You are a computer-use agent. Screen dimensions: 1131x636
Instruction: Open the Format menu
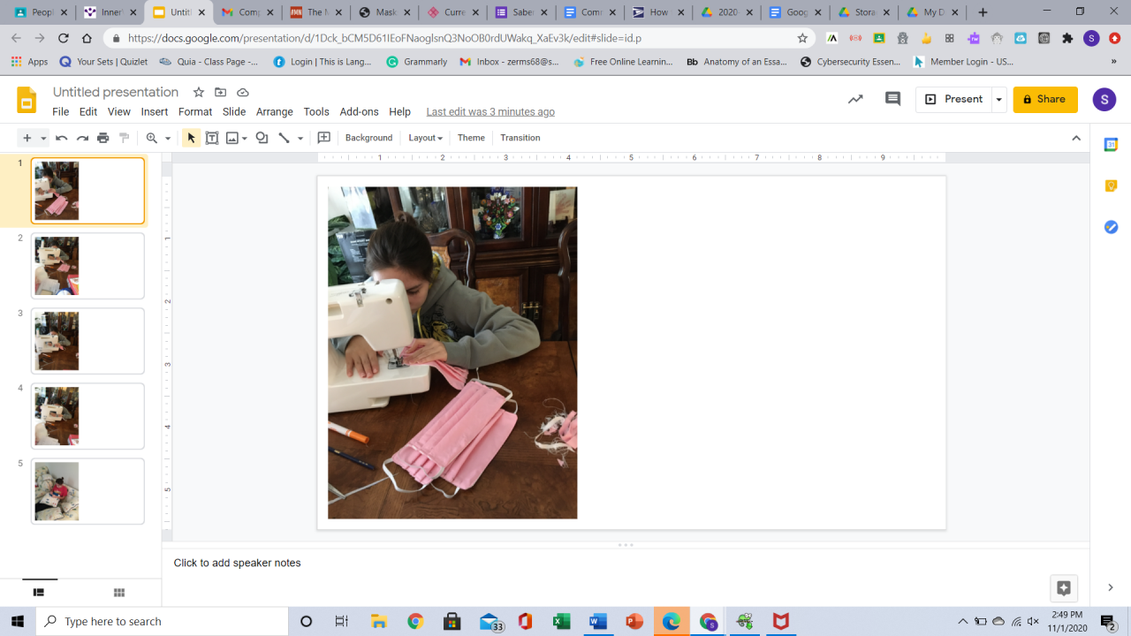pos(195,112)
